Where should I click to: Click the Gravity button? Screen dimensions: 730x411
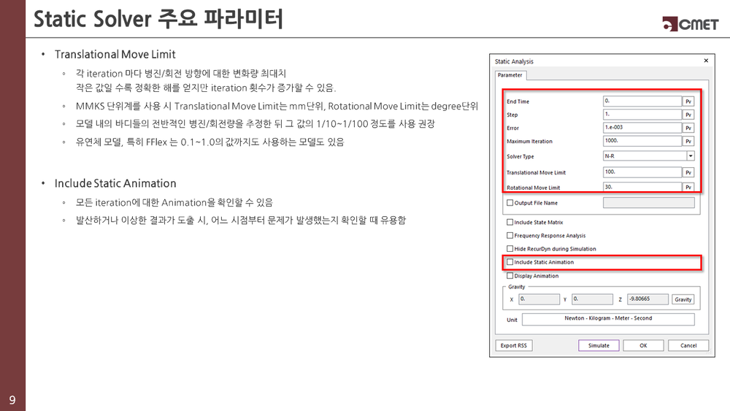[x=683, y=299]
